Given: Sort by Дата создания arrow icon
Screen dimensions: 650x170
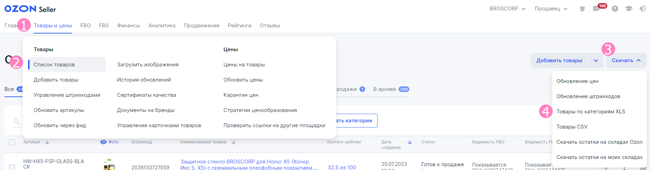Looking at the screenshot, I should 410,142.
